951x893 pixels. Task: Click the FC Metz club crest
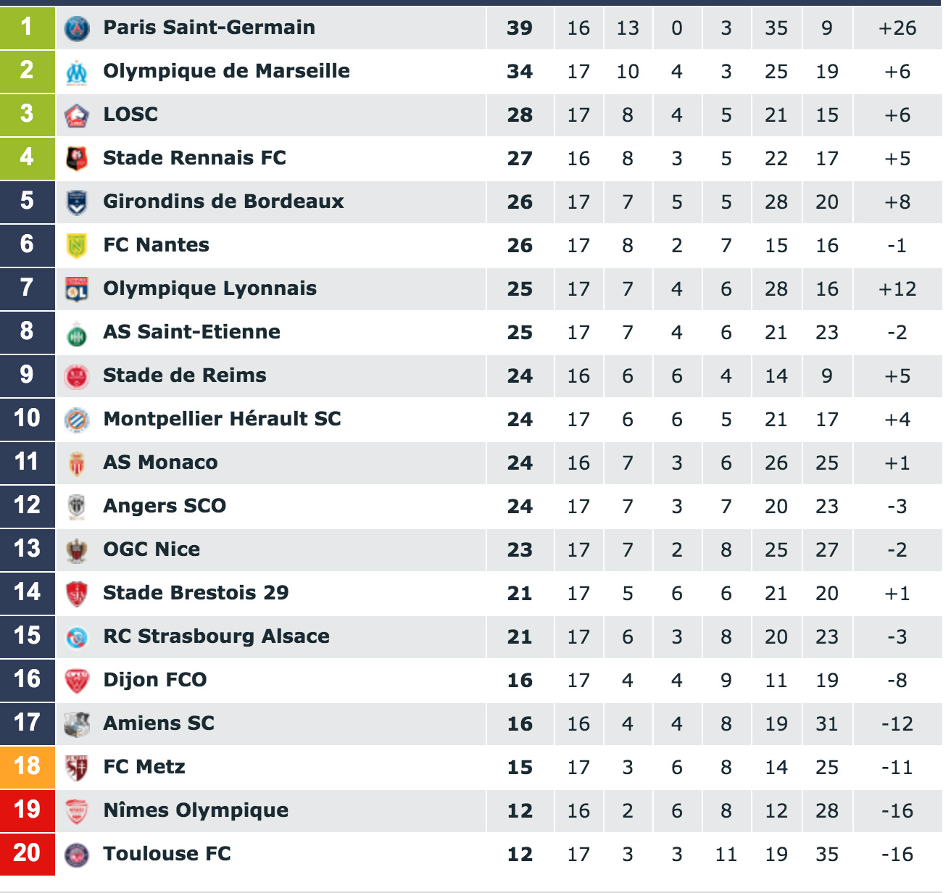(77, 768)
